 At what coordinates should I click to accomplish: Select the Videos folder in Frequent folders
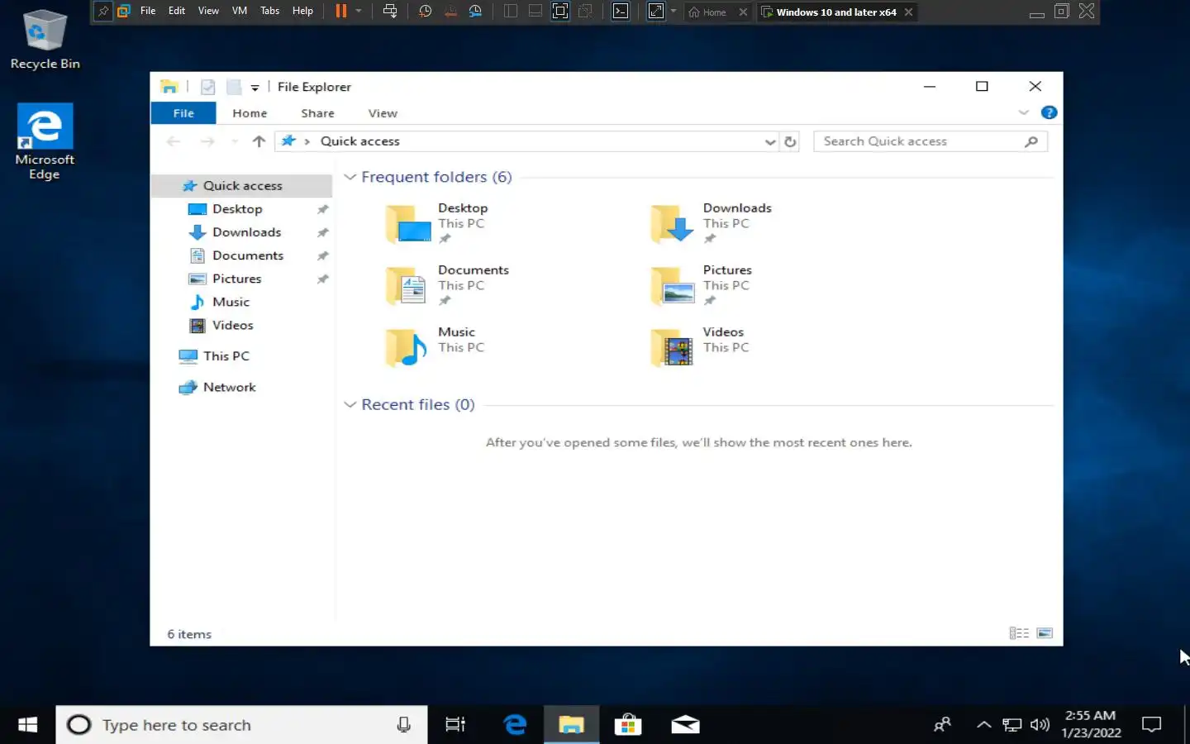point(702,347)
